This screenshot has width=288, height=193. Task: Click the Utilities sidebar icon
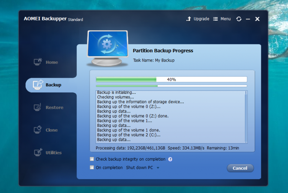pos(37,152)
